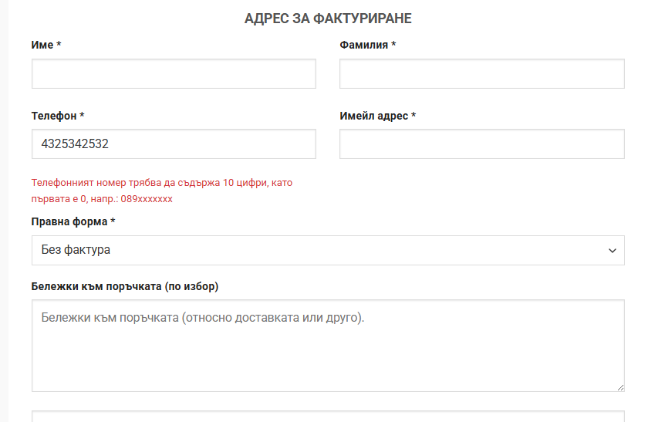Click into the Фамилия input field
The height and width of the screenshot is (422, 648).
pos(481,74)
